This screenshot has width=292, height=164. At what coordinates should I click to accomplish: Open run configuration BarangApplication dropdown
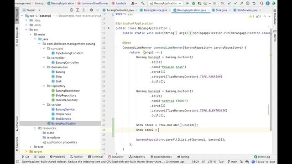pos(165,3)
